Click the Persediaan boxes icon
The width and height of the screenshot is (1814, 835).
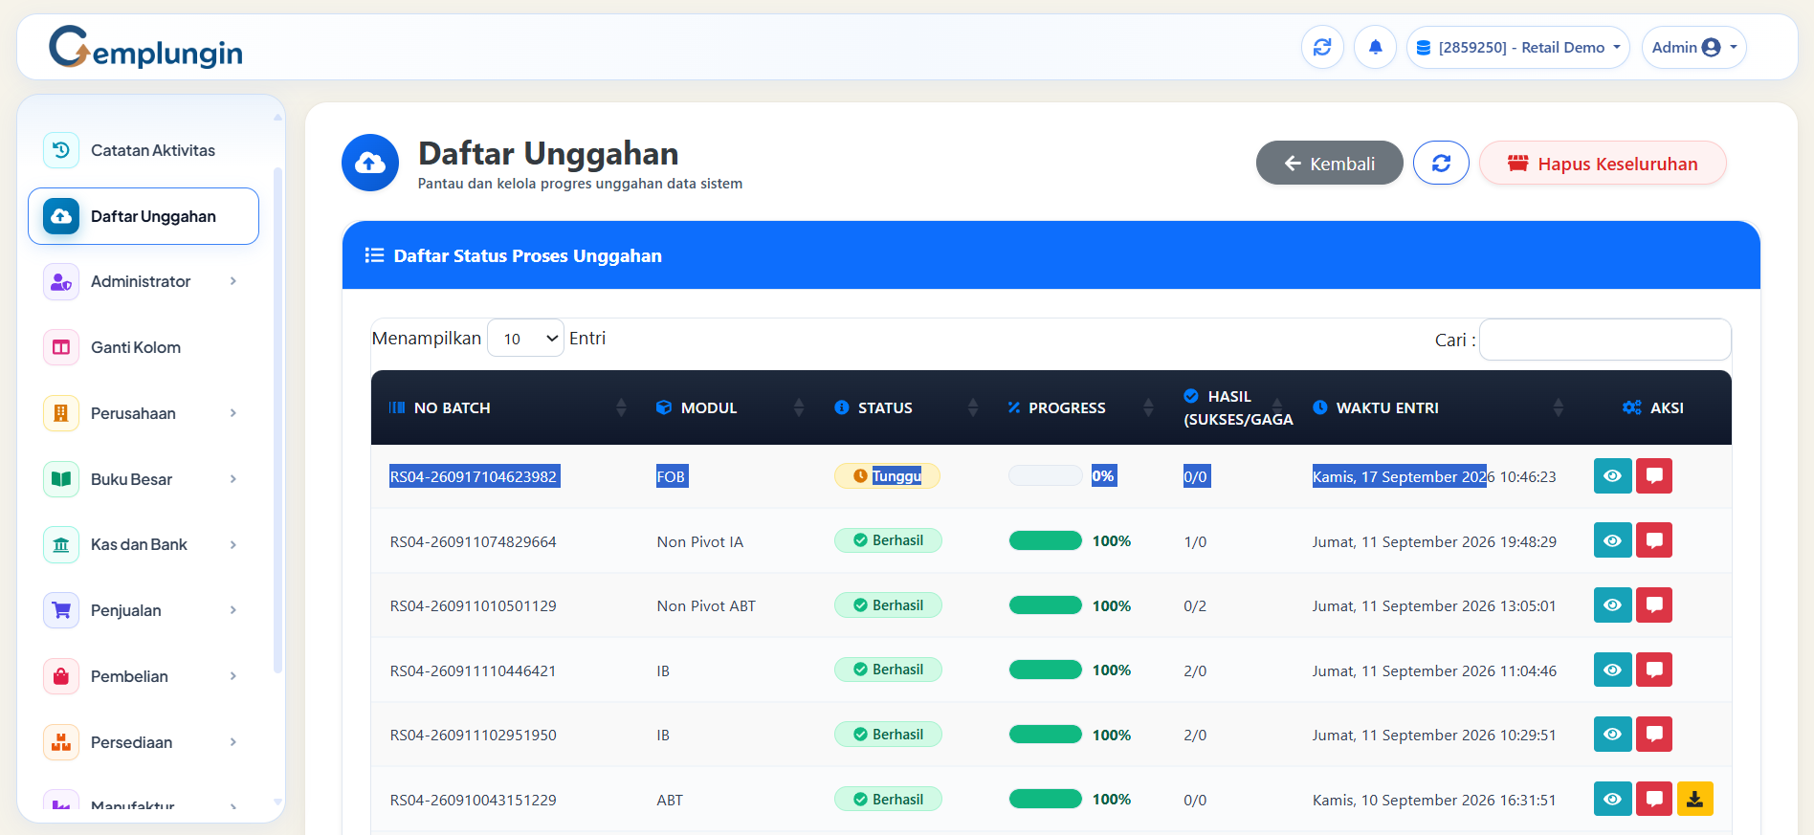[x=61, y=742]
